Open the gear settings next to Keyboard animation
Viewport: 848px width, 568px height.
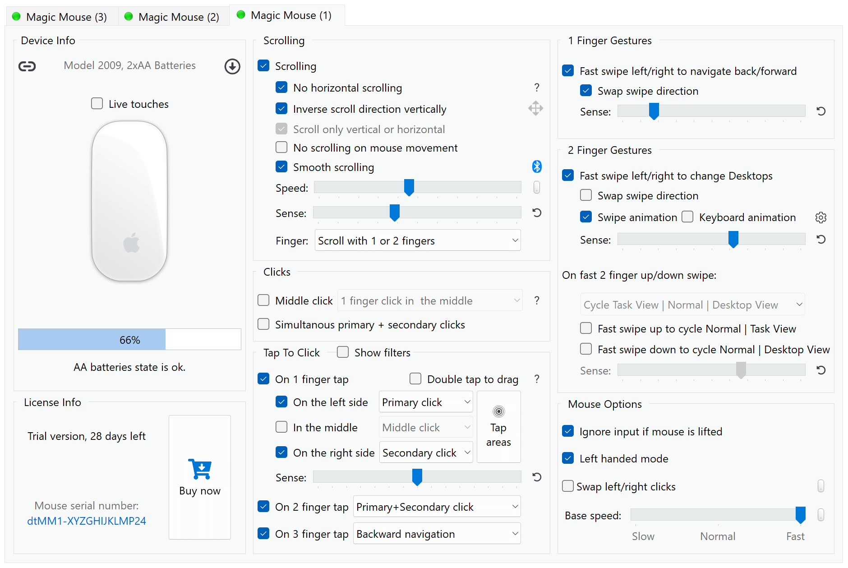click(x=821, y=217)
